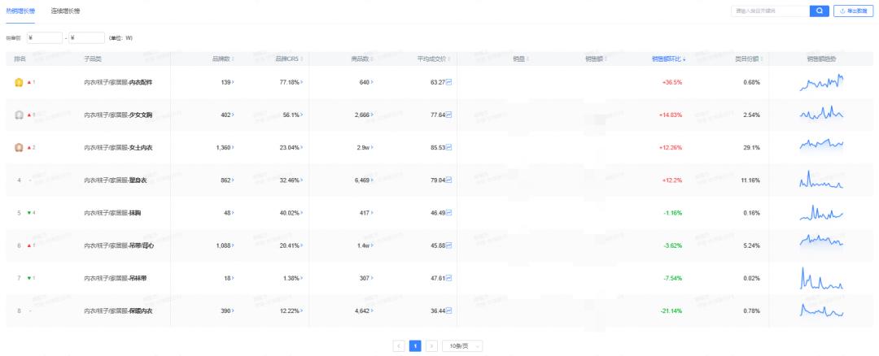The width and height of the screenshot is (879, 356).
Task: Click sales trend sparkline for 女士内衣 row
Action: tap(821, 145)
